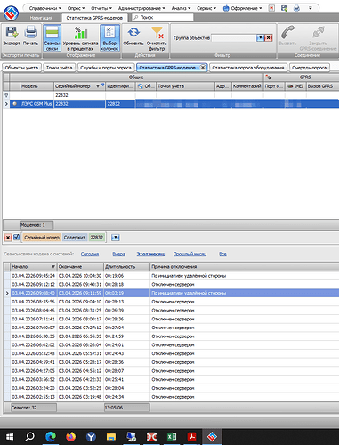The image size is (339, 445).
Task: Open Microsoft Edge from the taskbar
Action: pos(51,437)
